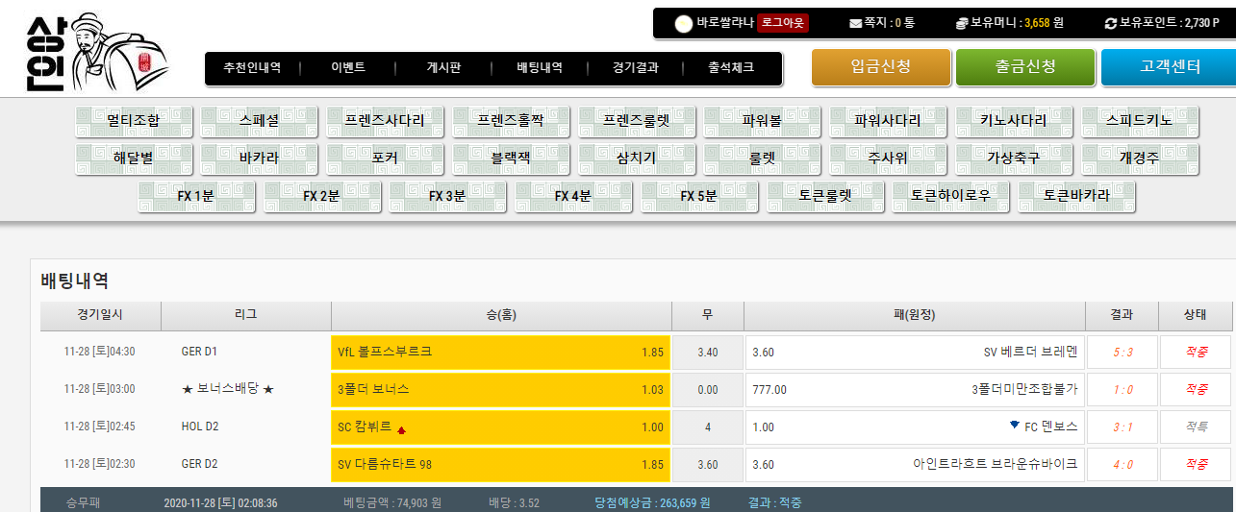Click the coins icon beside 보유머니
Image resolution: width=1236 pixels, height=512 pixels.
[x=961, y=23]
